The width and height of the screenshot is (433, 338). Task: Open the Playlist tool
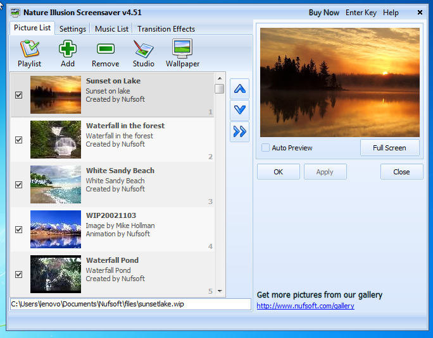click(29, 54)
